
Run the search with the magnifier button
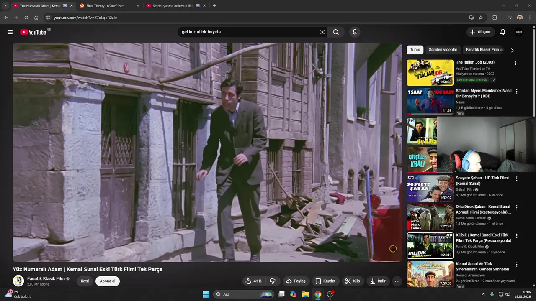pos(336,32)
